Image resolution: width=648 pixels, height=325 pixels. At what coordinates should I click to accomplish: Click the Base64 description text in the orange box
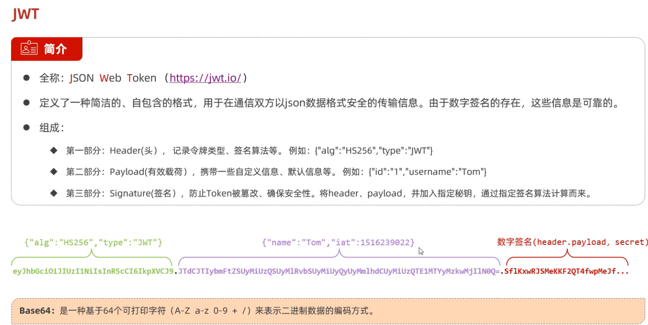pos(197,311)
